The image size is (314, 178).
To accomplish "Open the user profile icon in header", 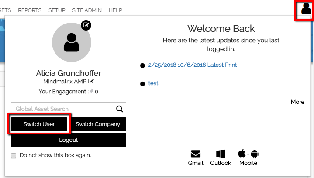I will 306,9.
